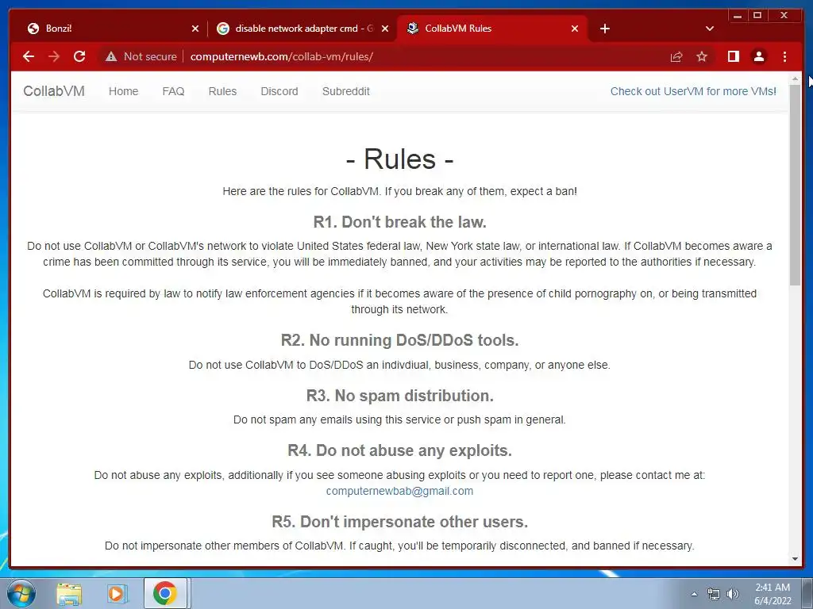Open Home in the site navbar
Viewport: 813px width, 609px height.
click(x=123, y=91)
